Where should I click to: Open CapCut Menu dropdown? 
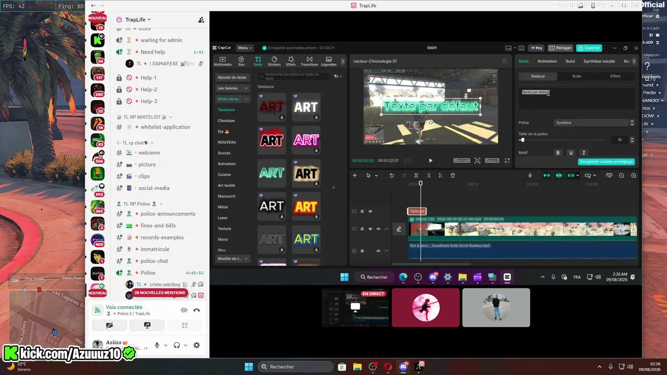(244, 48)
